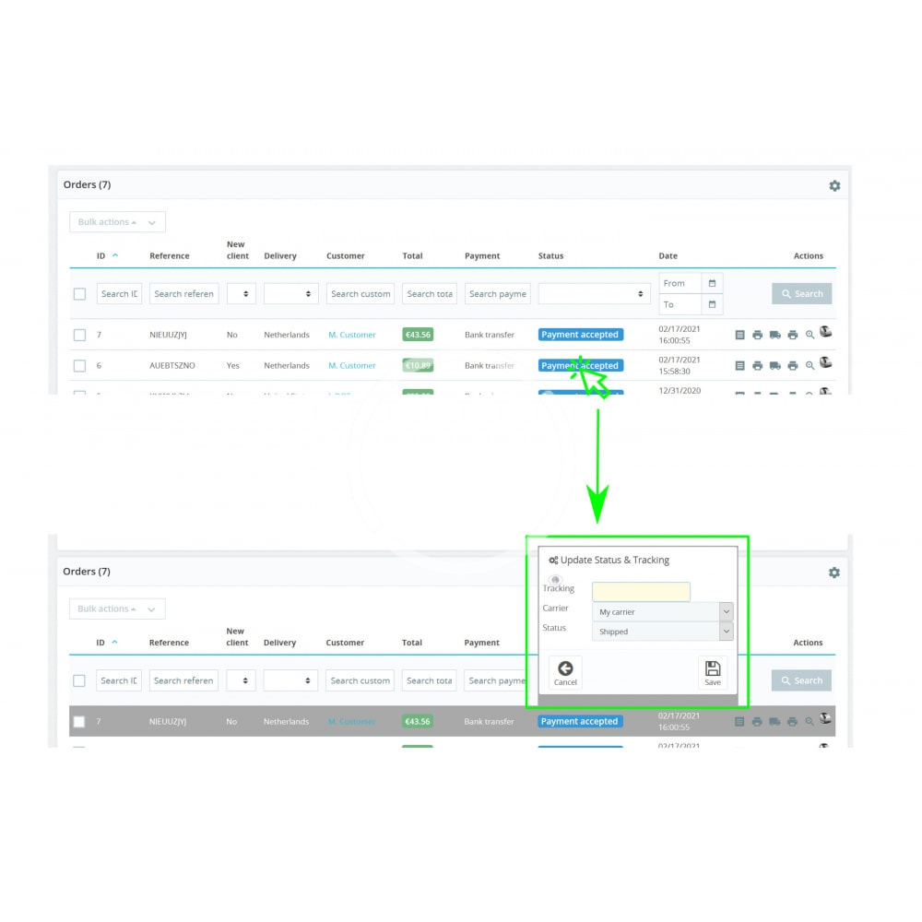Screen dimensions: 922x922
Task: Open the From date calendar icon
Action: pos(712,283)
